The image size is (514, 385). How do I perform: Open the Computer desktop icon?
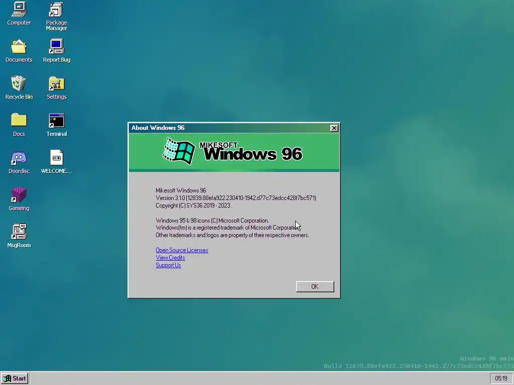coord(19,14)
